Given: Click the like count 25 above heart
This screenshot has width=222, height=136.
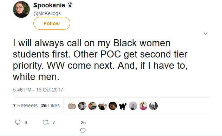Looking at the screenshot, I should (83, 122).
